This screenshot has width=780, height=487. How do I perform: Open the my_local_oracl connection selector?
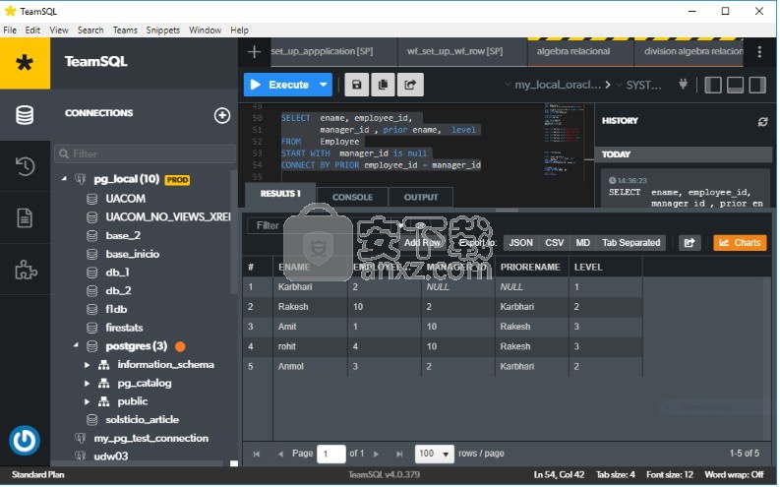tap(558, 85)
